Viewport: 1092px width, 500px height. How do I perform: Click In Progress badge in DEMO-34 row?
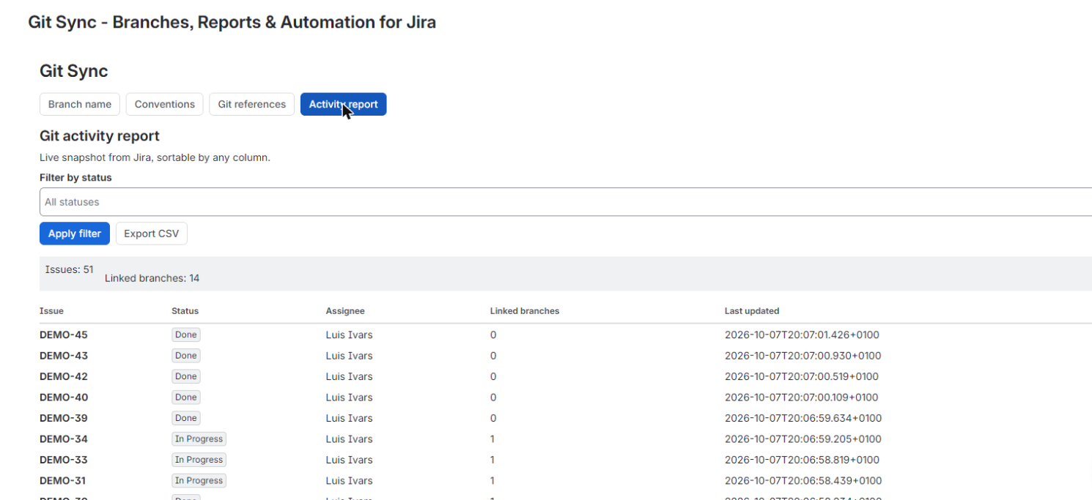click(199, 439)
